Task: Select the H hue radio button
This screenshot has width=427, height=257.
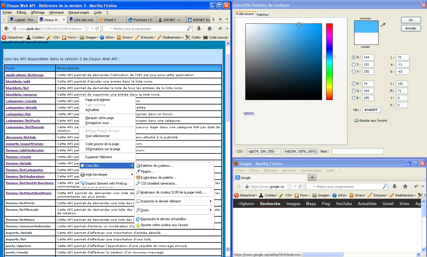Action: click(354, 57)
